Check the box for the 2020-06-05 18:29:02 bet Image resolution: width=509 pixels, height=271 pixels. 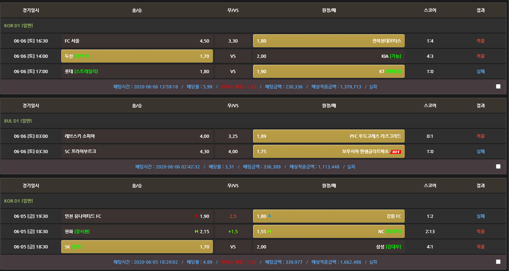(498, 262)
